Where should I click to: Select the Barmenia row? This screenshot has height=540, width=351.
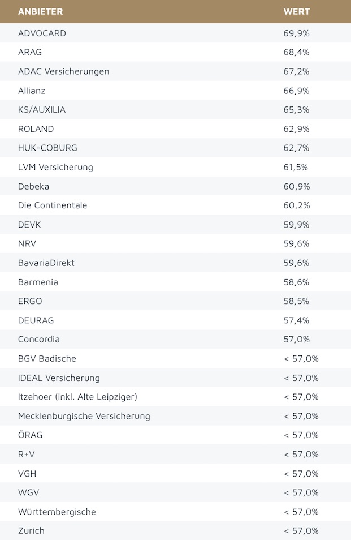(x=38, y=282)
